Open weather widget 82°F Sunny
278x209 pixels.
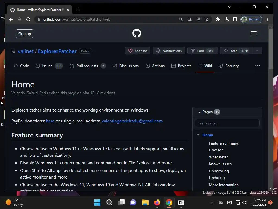[15, 202]
